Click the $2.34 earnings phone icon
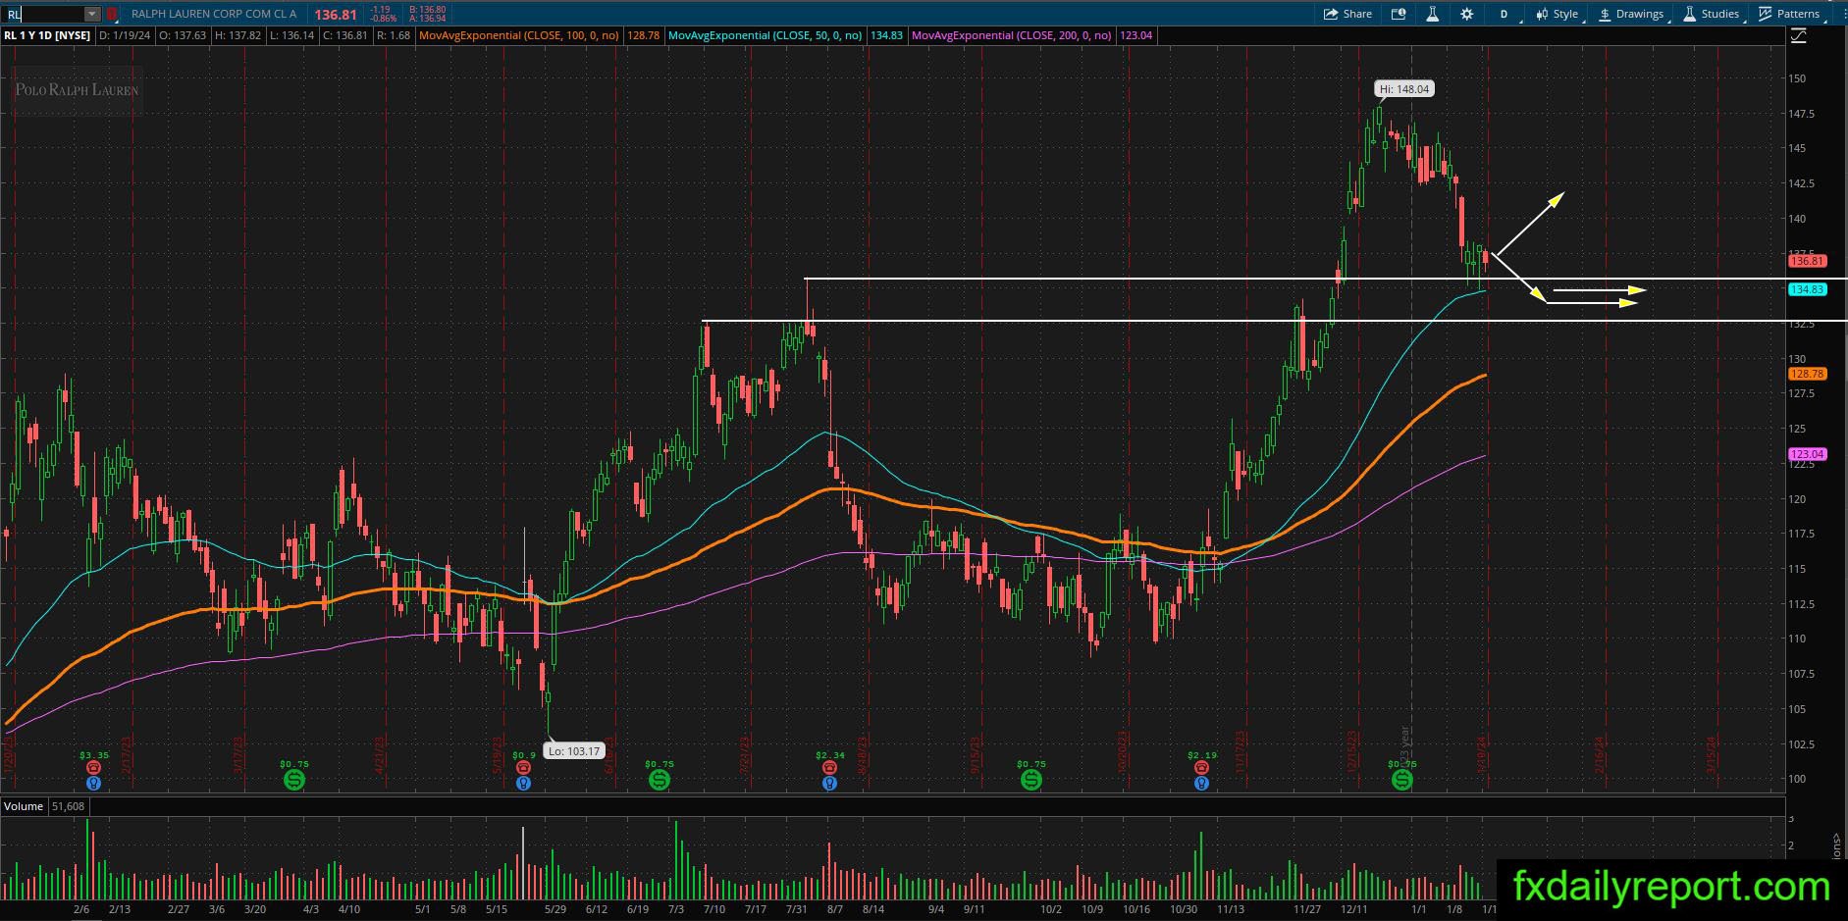 830,767
